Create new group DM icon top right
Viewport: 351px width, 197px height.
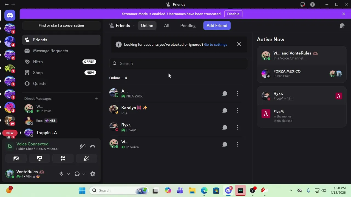click(x=342, y=26)
